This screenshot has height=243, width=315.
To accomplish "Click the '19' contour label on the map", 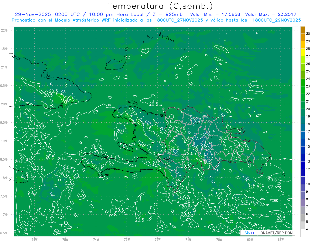I will tap(202, 146).
